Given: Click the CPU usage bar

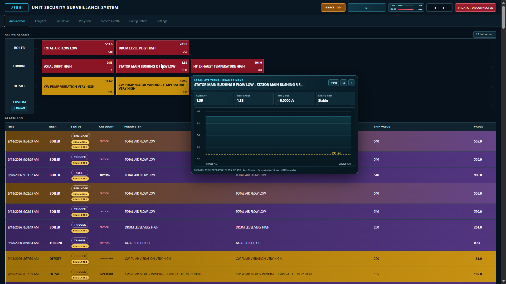Looking at the screenshot, I should (406, 6).
